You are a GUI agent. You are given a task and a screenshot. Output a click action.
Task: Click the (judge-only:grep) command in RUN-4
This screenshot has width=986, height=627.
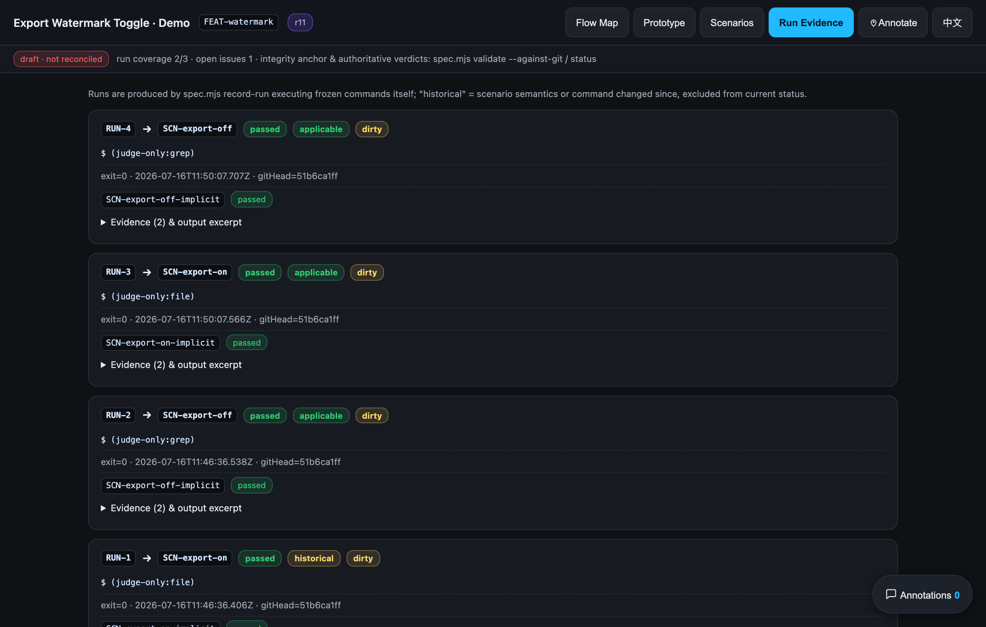click(x=152, y=153)
